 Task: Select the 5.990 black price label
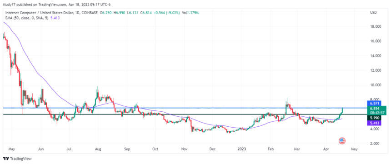click(375, 118)
